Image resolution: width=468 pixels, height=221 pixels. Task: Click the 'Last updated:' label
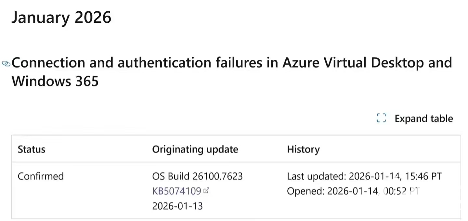316,176
